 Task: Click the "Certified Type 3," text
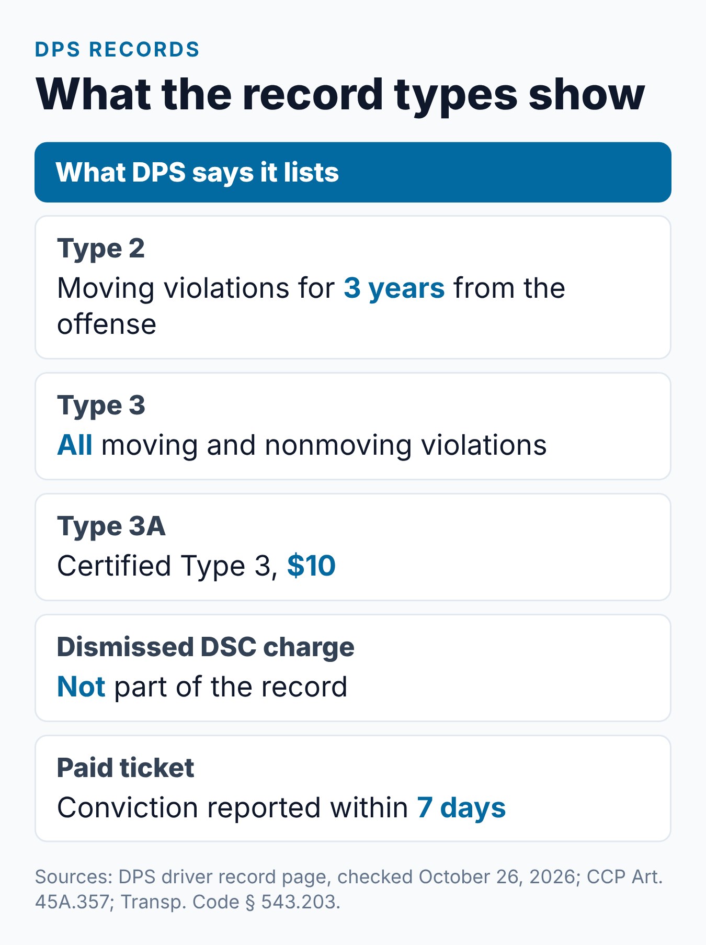[167, 566]
